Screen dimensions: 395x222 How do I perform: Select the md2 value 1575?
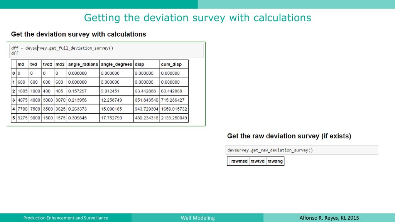[60, 118]
